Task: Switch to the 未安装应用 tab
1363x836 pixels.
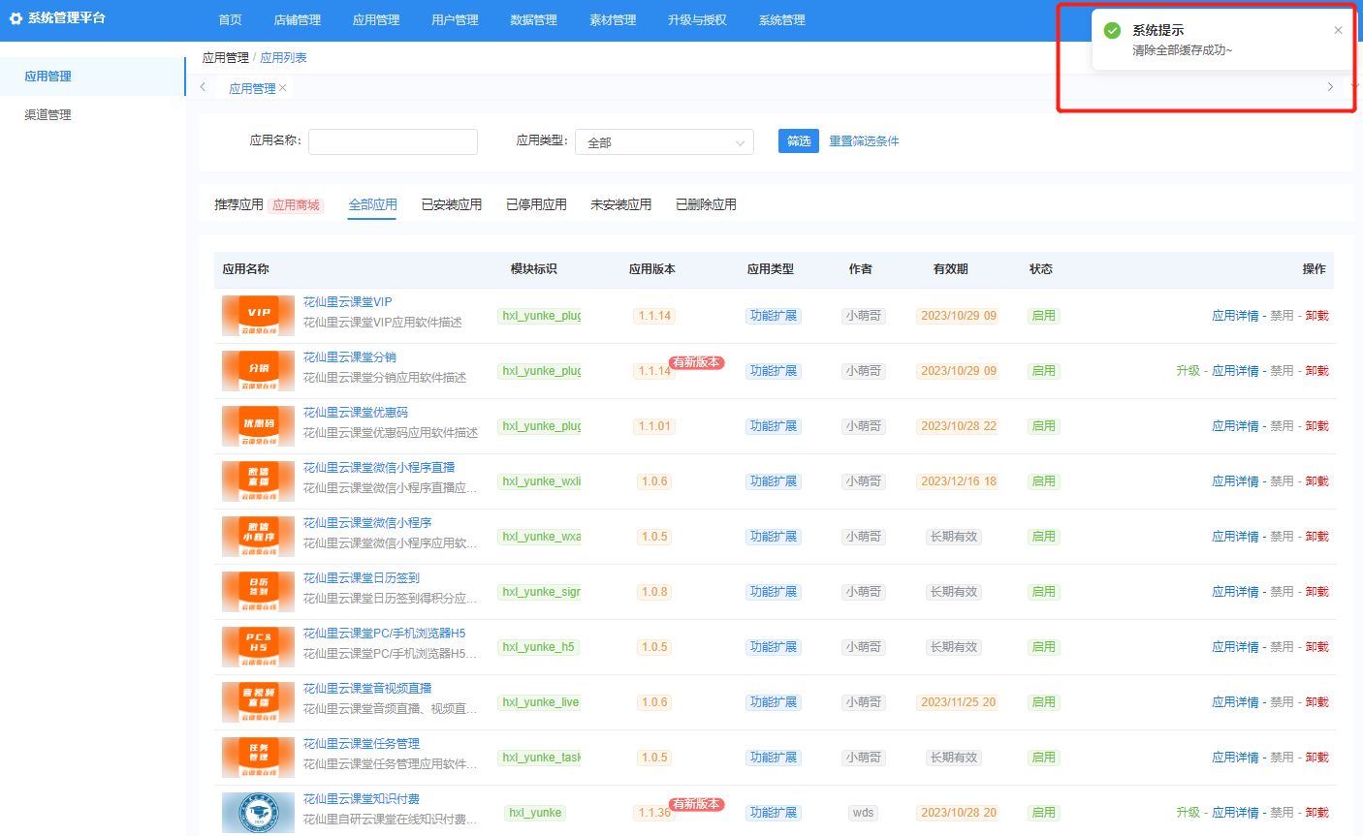Action: (x=620, y=204)
